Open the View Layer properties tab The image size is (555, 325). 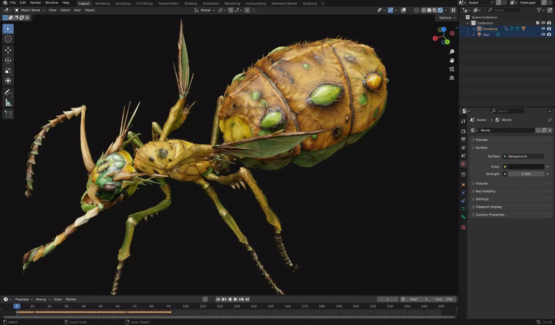click(x=463, y=148)
